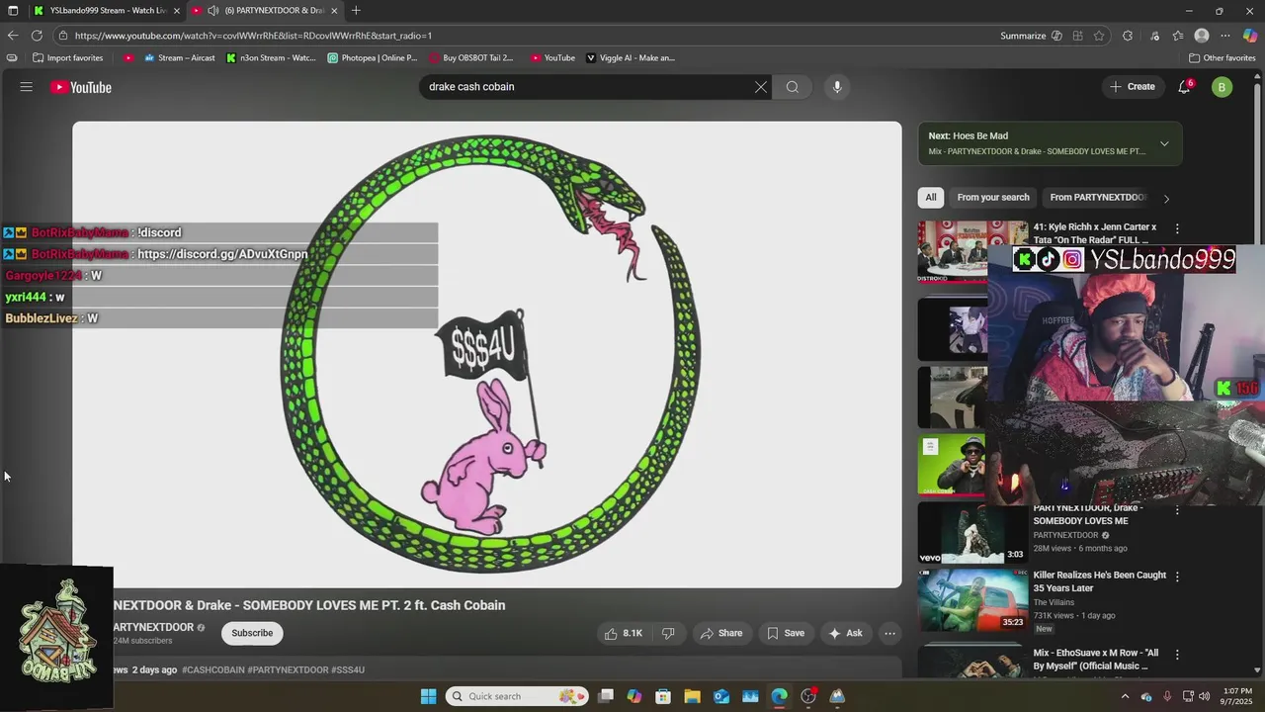The width and height of the screenshot is (1265, 712).
Task: Open browser settings and more menu
Action: 1225,36
